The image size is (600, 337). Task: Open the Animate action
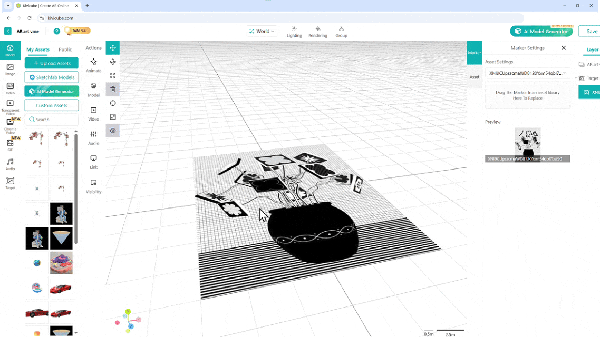coord(93,65)
